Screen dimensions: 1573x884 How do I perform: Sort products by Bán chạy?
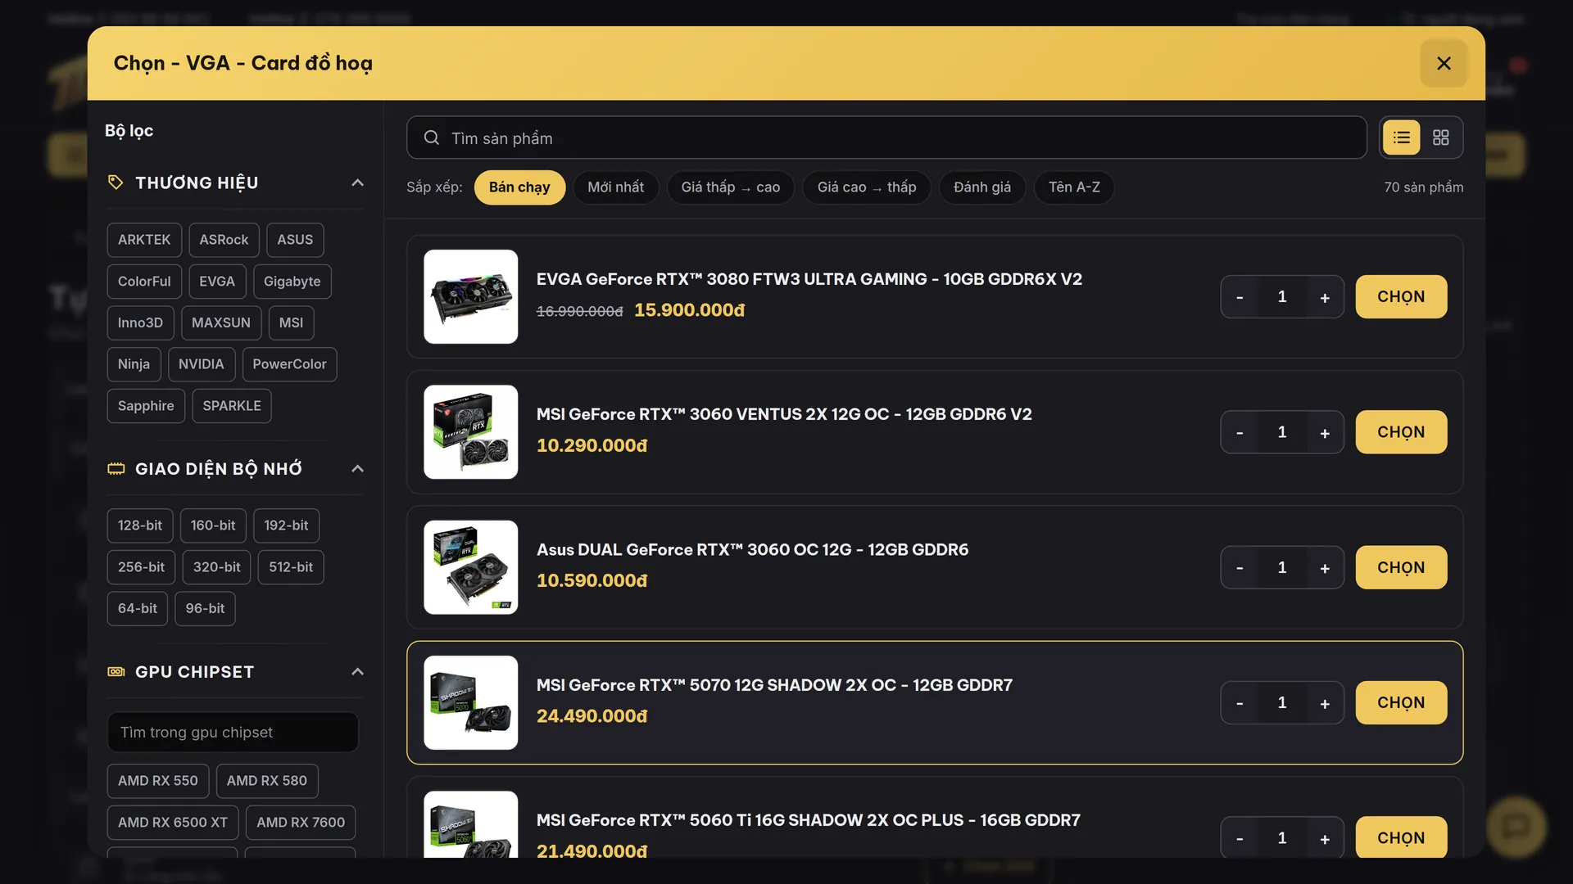pos(519,187)
